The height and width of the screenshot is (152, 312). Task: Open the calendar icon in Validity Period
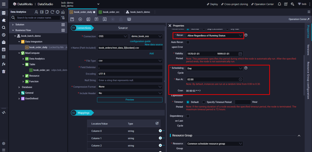[240, 54]
